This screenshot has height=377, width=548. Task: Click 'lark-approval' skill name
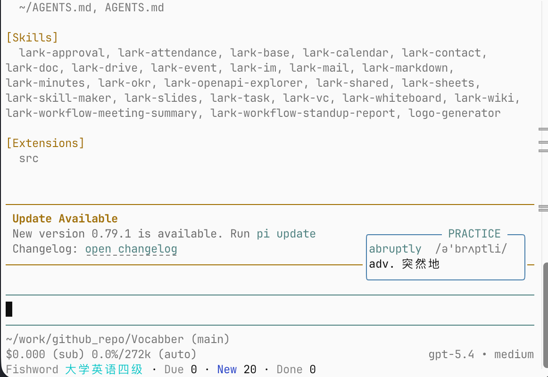(62, 53)
